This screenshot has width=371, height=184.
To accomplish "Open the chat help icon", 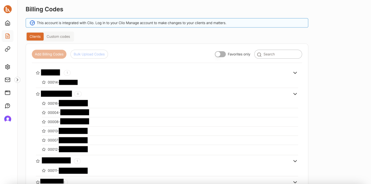I will (8, 106).
